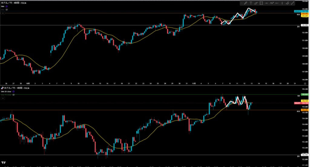
Task: Grab the drawing toolbar drag handle
Action: 242,3
